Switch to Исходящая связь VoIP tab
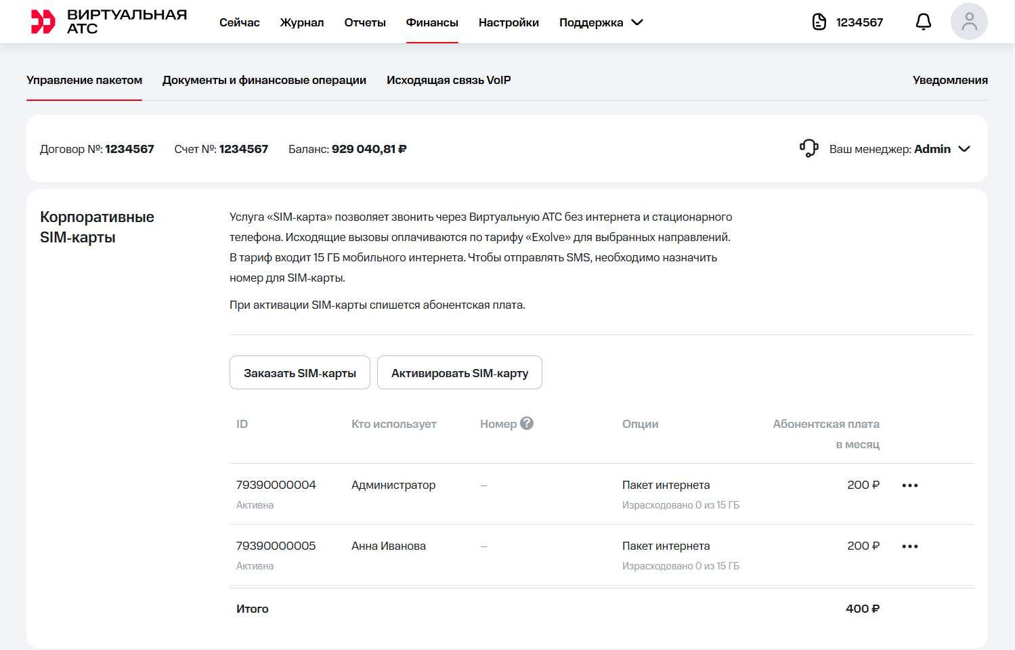The height and width of the screenshot is (650, 1015). click(448, 80)
